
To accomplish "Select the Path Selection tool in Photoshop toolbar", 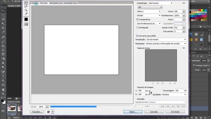I will click(3, 81).
